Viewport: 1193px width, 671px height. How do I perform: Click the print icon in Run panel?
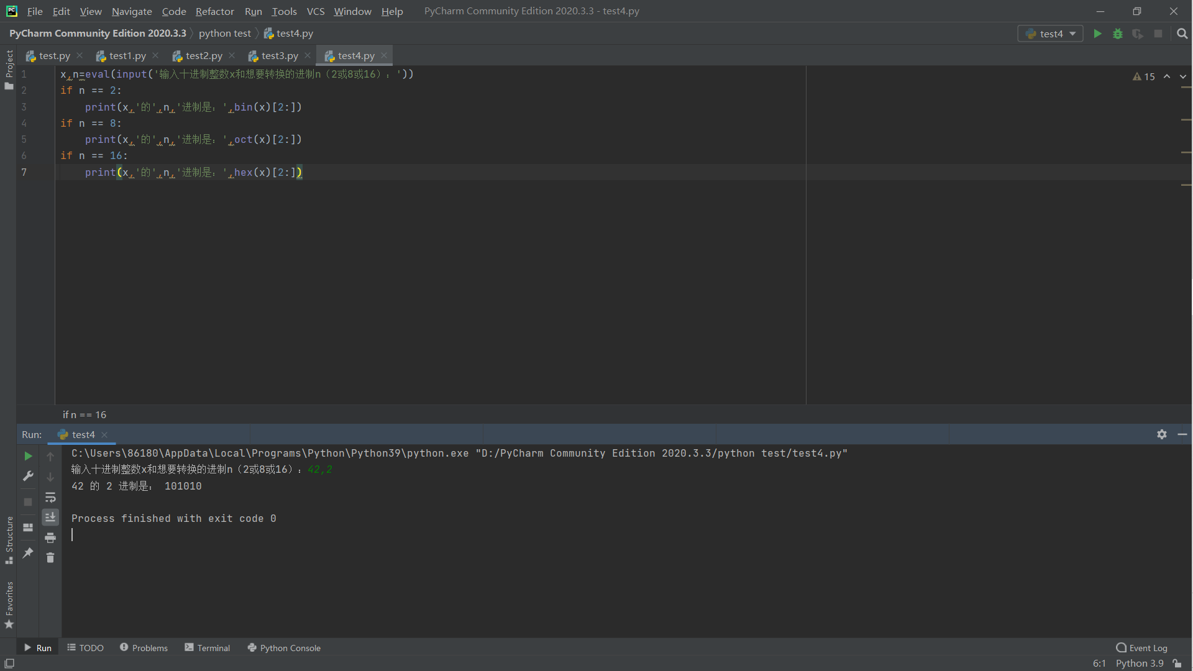(50, 537)
